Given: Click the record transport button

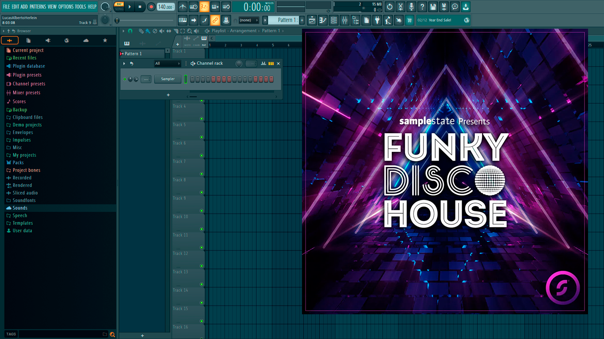Looking at the screenshot, I should [x=151, y=7].
